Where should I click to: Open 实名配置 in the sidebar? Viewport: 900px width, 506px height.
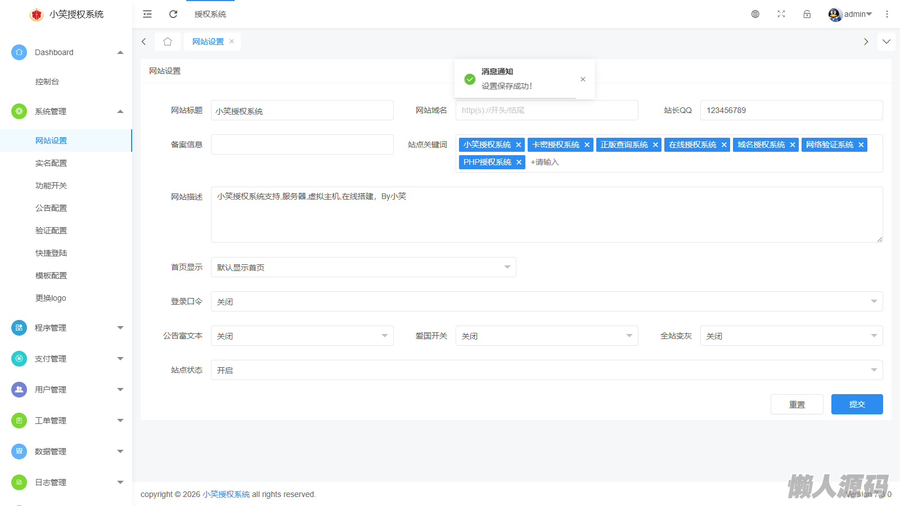(x=51, y=163)
